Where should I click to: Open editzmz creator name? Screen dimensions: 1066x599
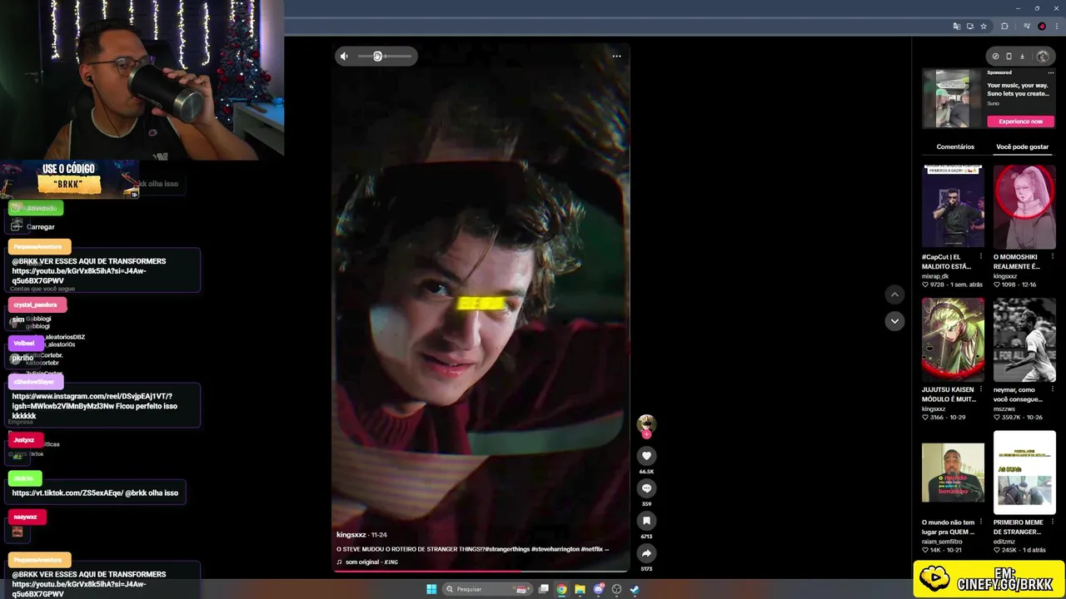[x=1006, y=542]
